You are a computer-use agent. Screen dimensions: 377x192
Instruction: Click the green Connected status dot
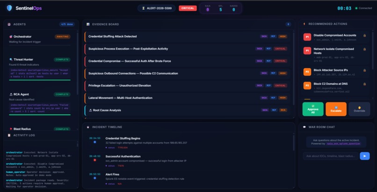(x=356, y=8)
